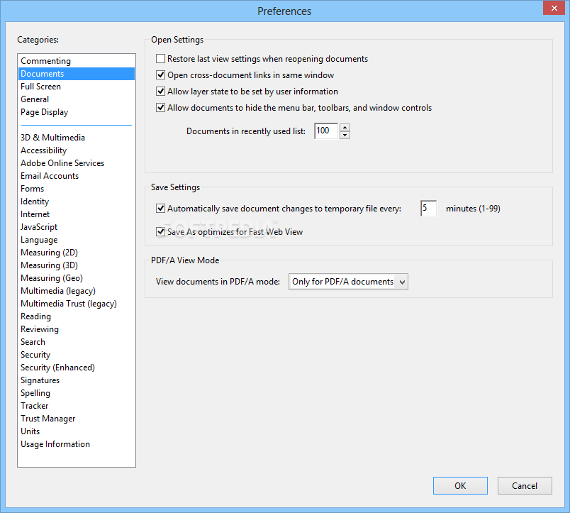Confirm preferences with the OK button
Screen dimensions: 570x513
(x=460, y=486)
